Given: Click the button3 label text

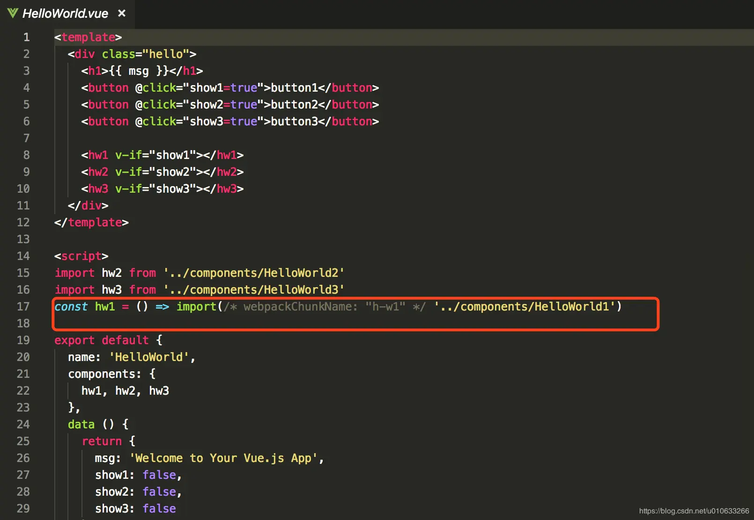Looking at the screenshot, I should (x=294, y=122).
